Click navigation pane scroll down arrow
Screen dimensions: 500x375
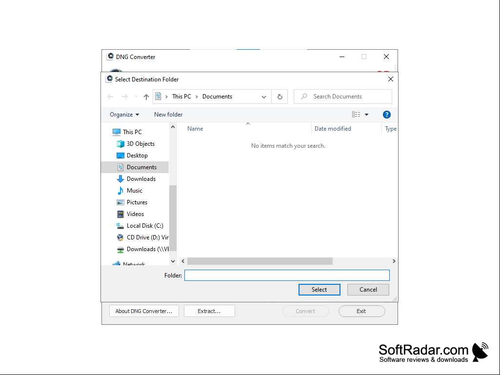click(x=173, y=261)
